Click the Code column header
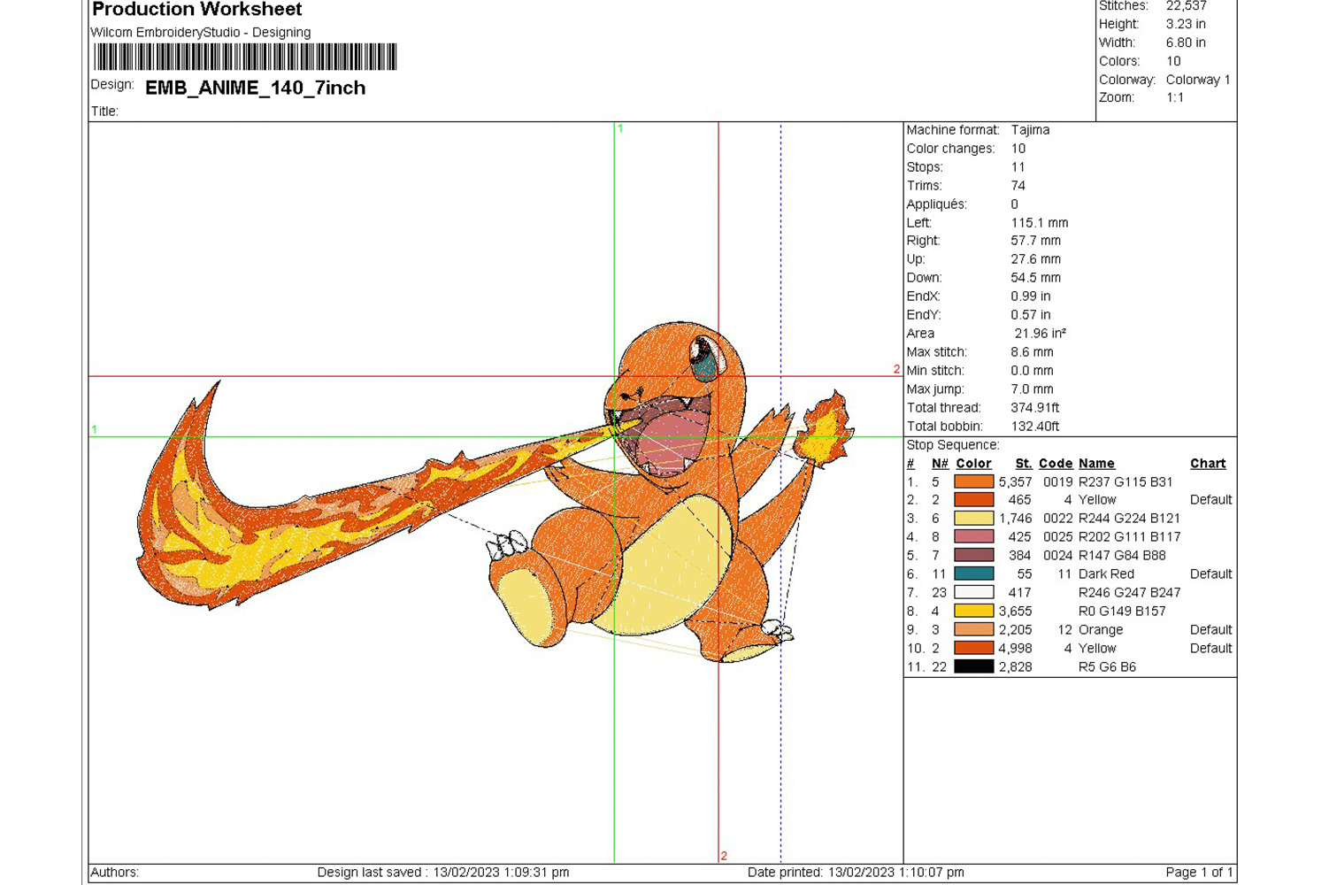This screenshot has height=885, width=1329. pos(1055,463)
